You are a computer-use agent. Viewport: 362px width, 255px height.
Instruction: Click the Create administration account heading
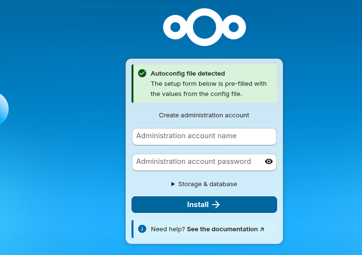204,115
